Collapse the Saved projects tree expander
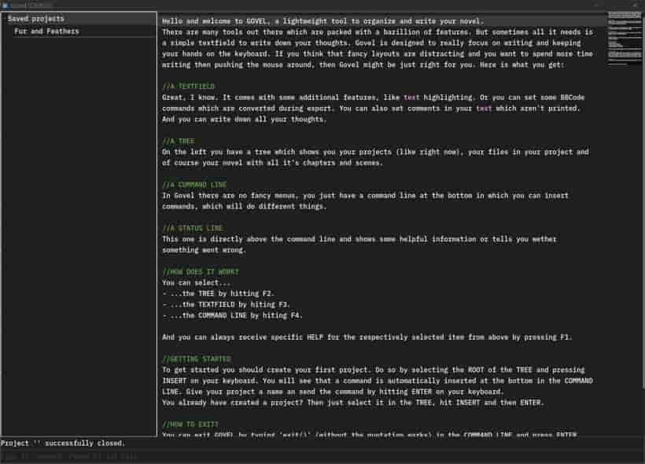Screen dimensions: 645x464 click(x=5, y=19)
